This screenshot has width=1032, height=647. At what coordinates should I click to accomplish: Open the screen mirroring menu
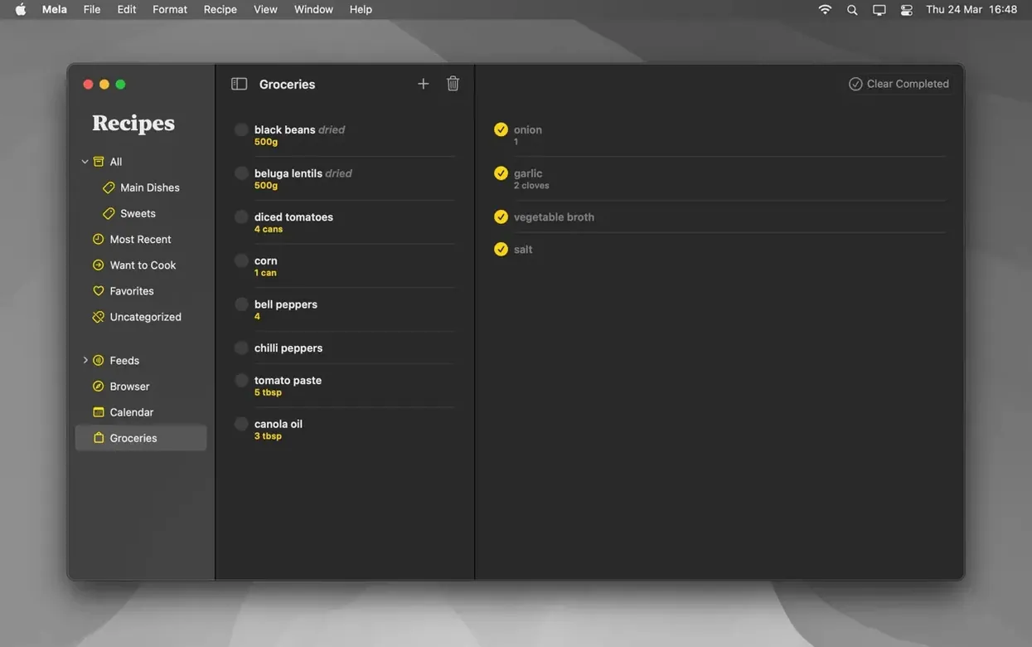pyautogui.click(x=879, y=10)
